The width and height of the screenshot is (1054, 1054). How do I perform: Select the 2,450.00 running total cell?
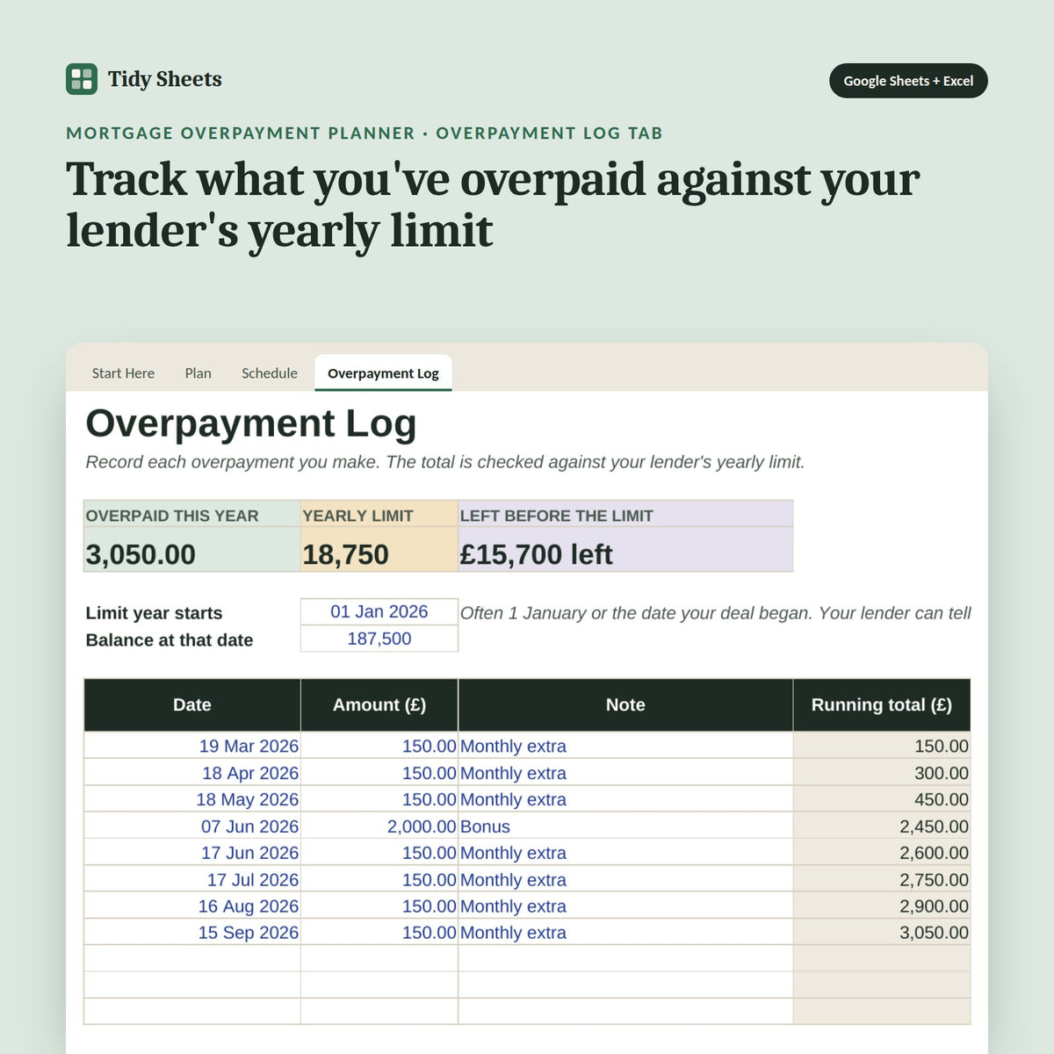pyautogui.click(x=882, y=827)
